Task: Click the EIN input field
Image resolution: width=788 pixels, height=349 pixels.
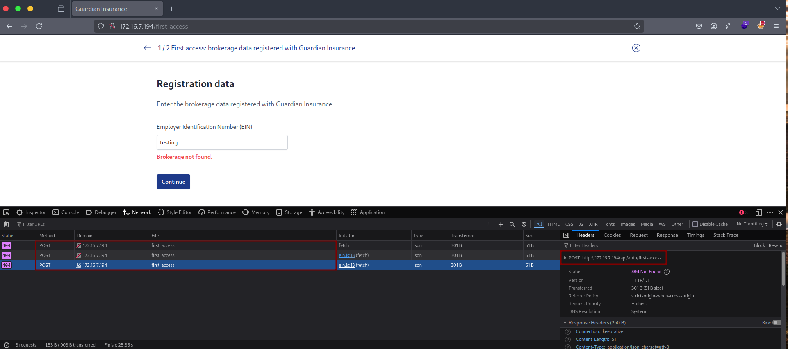Action: tap(222, 142)
